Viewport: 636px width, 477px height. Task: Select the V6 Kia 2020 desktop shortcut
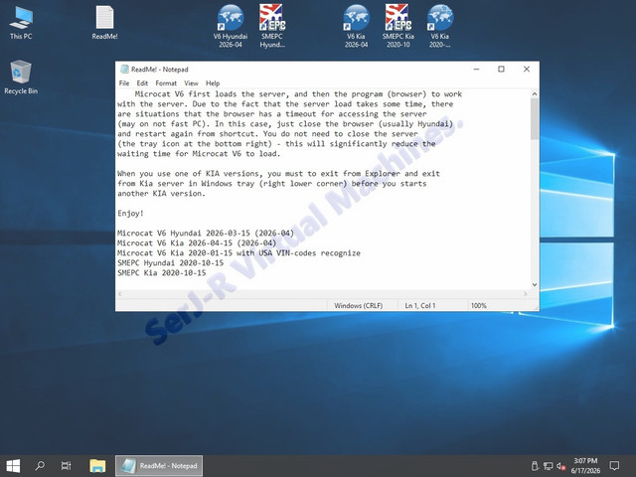point(439,27)
